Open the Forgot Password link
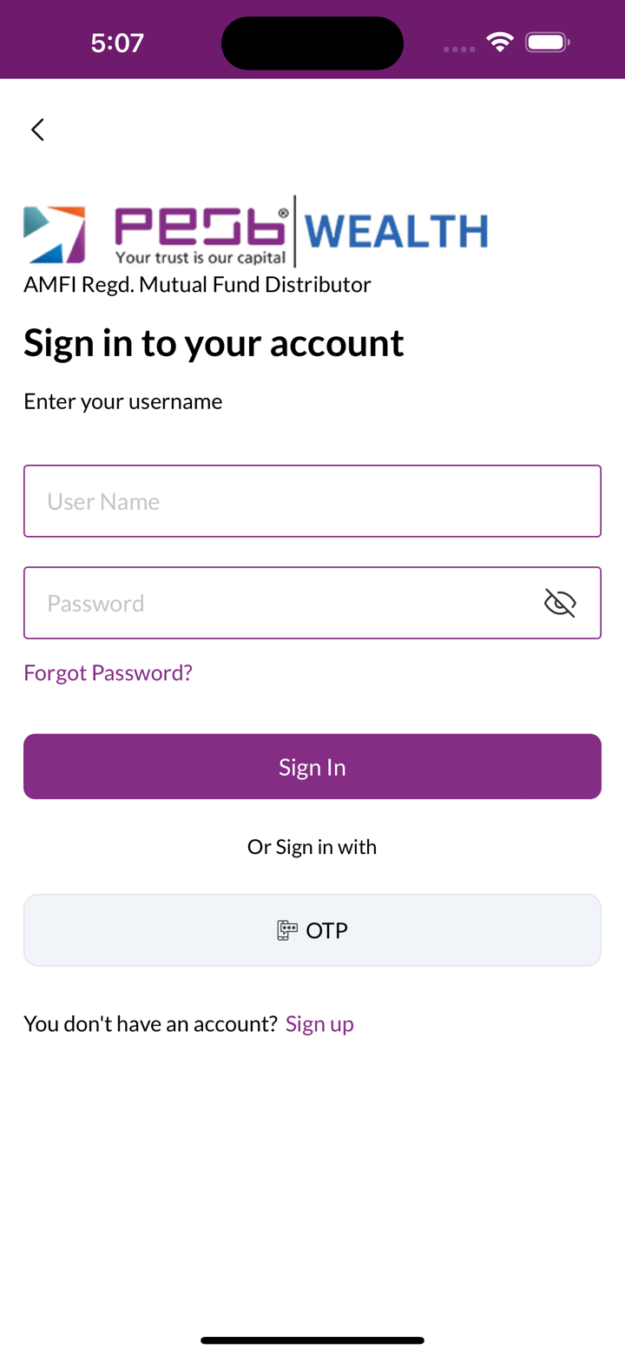Screen dimensions: 625x1356 [x=108, y=672]
